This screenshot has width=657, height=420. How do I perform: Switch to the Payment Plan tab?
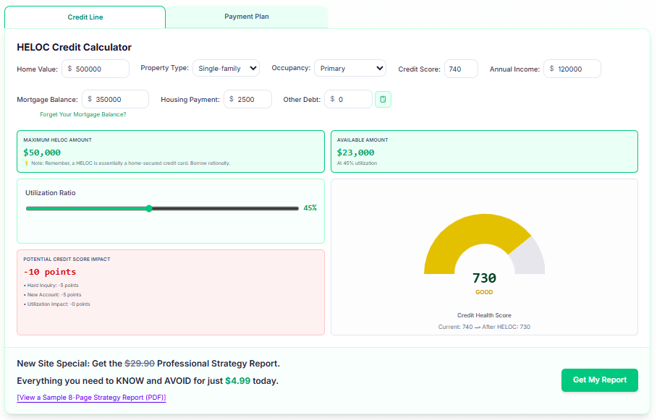tap(246, 16)
